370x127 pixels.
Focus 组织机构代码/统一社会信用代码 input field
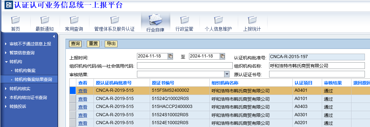coord(185,66)
